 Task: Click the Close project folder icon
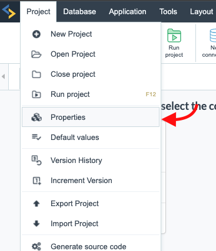pyautogui.click(x=36, y=74)
